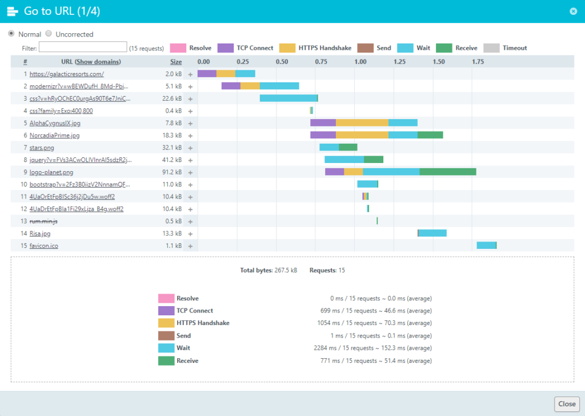585x416 pixels.
Task: Expand details for logo-planet.png request
Action: pos(190,173)
